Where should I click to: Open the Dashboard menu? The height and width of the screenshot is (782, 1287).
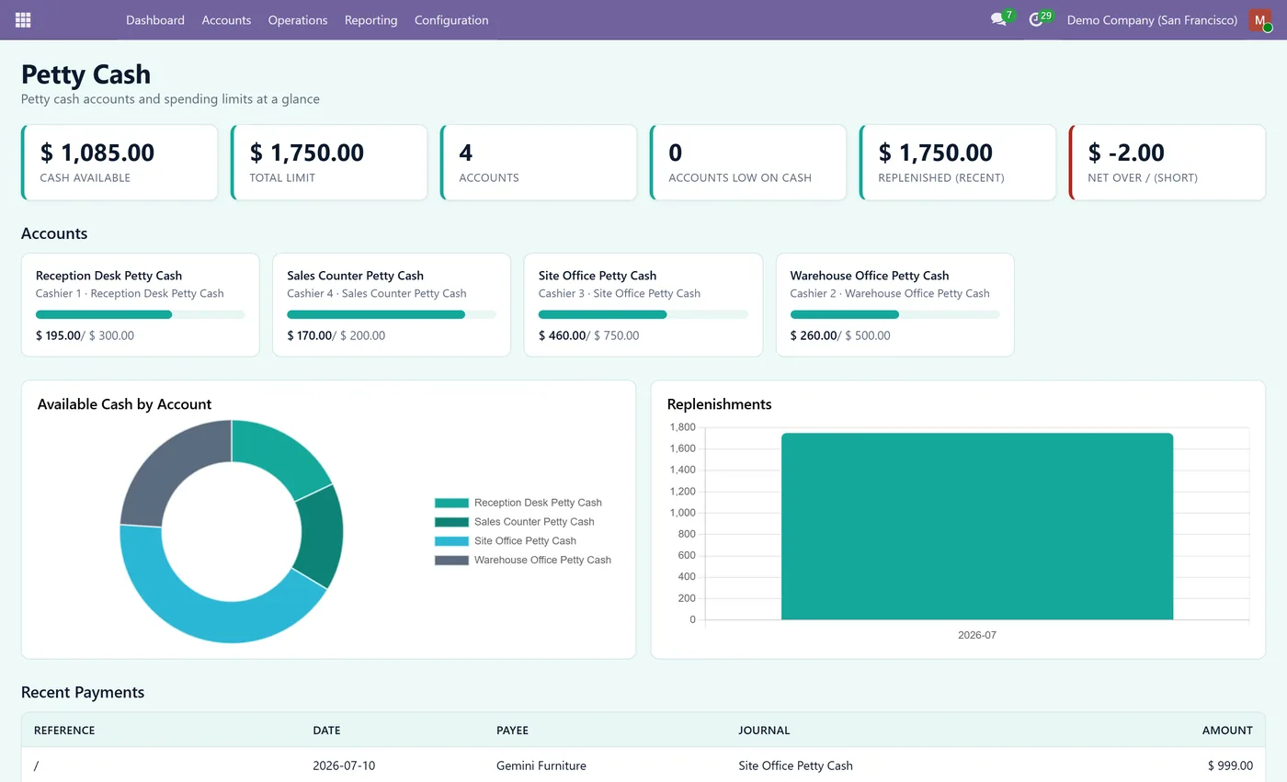(x=155, y=19)
